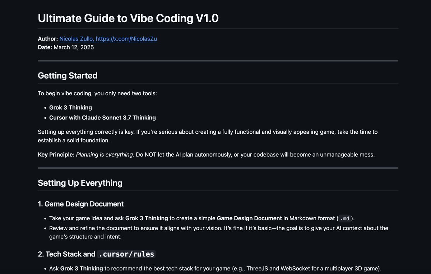
Task: Open the Nicolas Zullo x.com author link
Action: click(x=108, y=39)
